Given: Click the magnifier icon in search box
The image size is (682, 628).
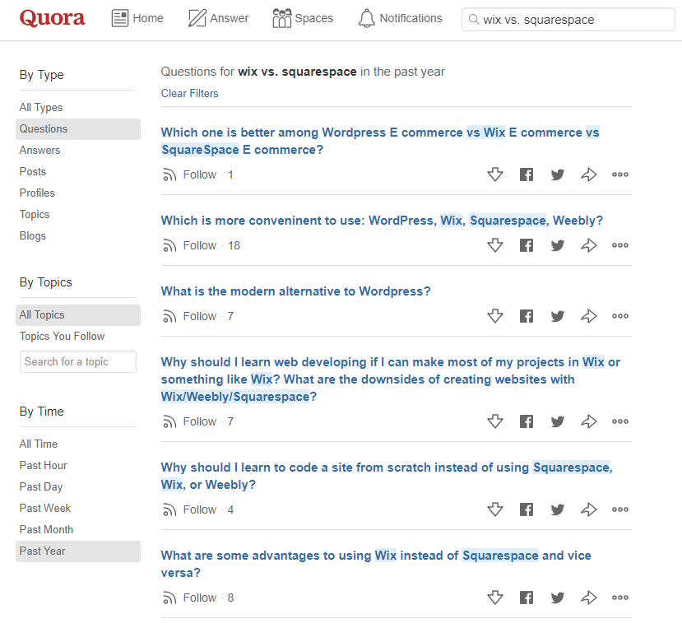Looking at the screenshot, I should pos(474,20).
